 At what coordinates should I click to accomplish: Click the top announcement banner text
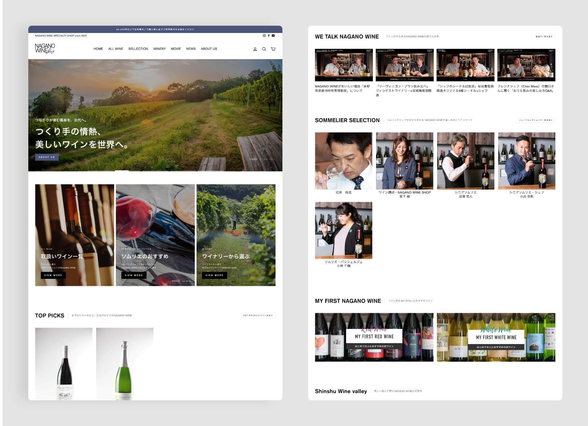pos(155,29)
